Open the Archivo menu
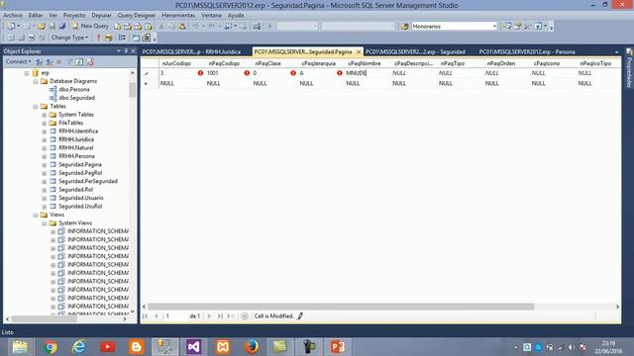 [x=13, y=16]
